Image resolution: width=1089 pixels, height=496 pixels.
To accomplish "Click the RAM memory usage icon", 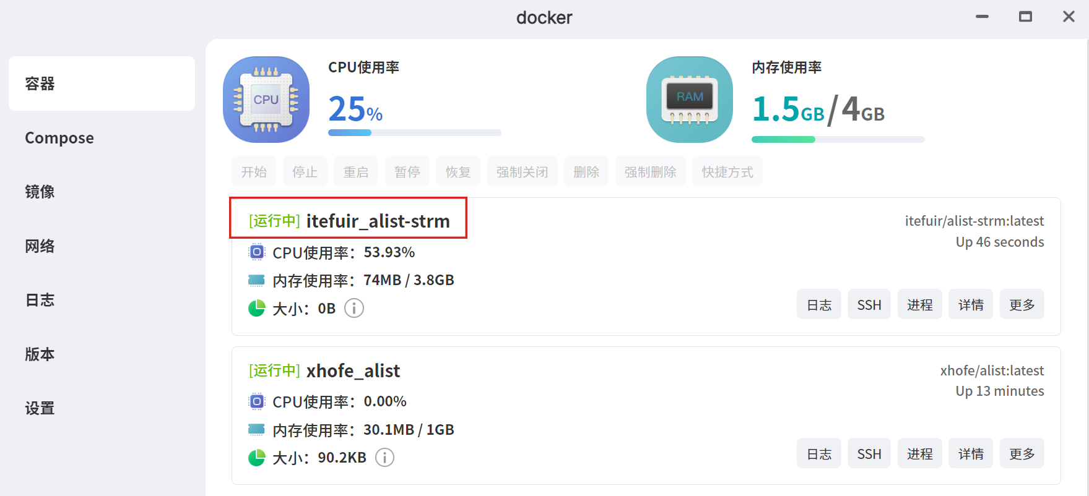I will pos(690,100).
